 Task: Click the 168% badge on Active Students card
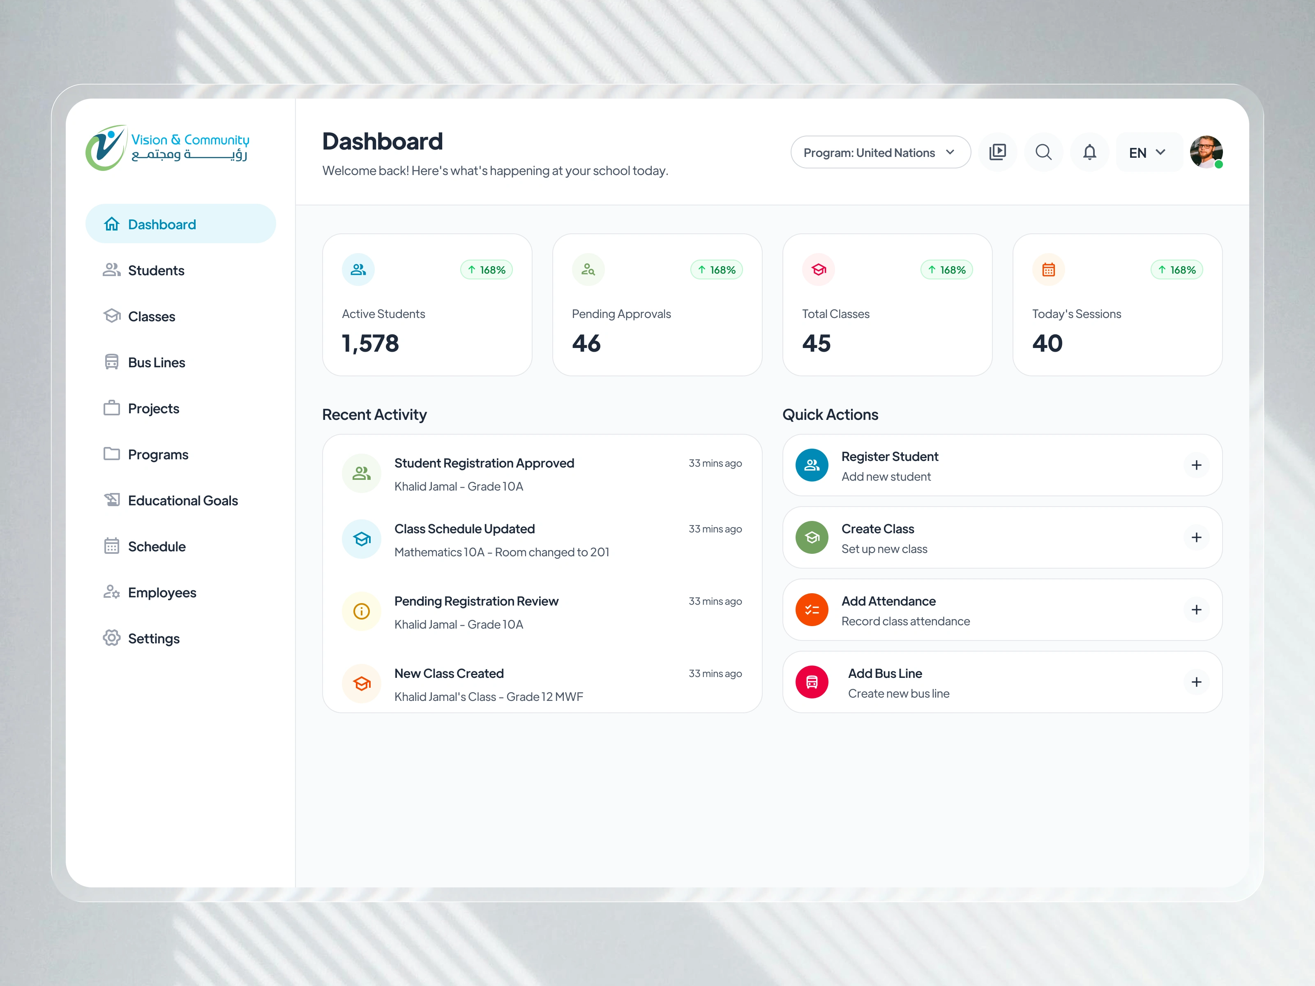486,269
